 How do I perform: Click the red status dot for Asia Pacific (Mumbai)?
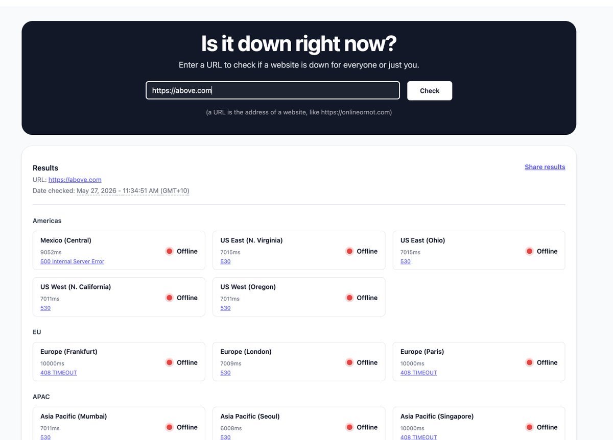tap(170, 427)
